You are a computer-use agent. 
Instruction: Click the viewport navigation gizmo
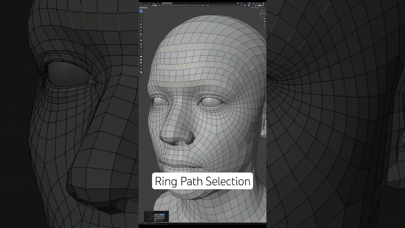tap(262, 13)
